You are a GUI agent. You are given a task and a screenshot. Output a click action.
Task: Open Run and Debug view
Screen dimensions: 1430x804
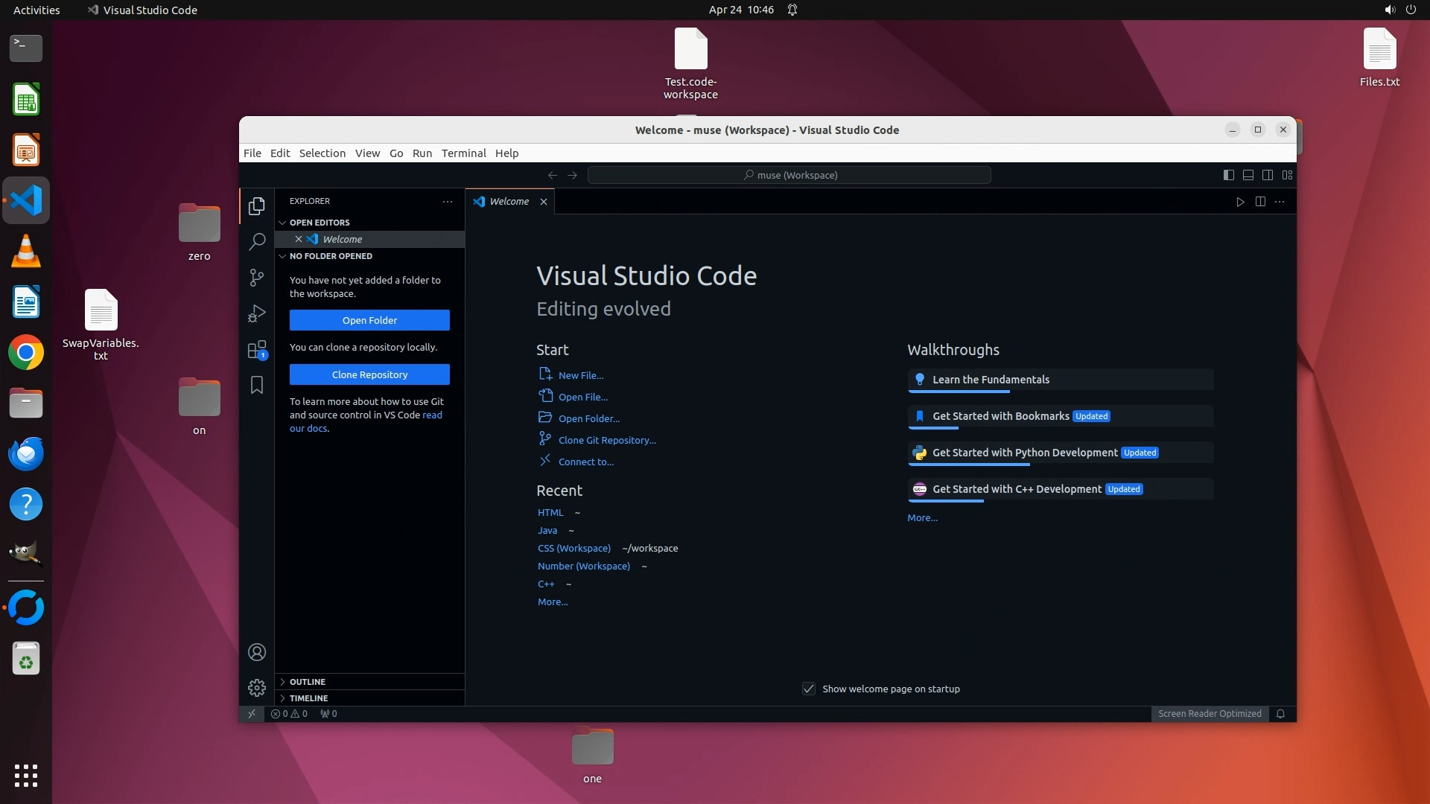tap(257, 313)
